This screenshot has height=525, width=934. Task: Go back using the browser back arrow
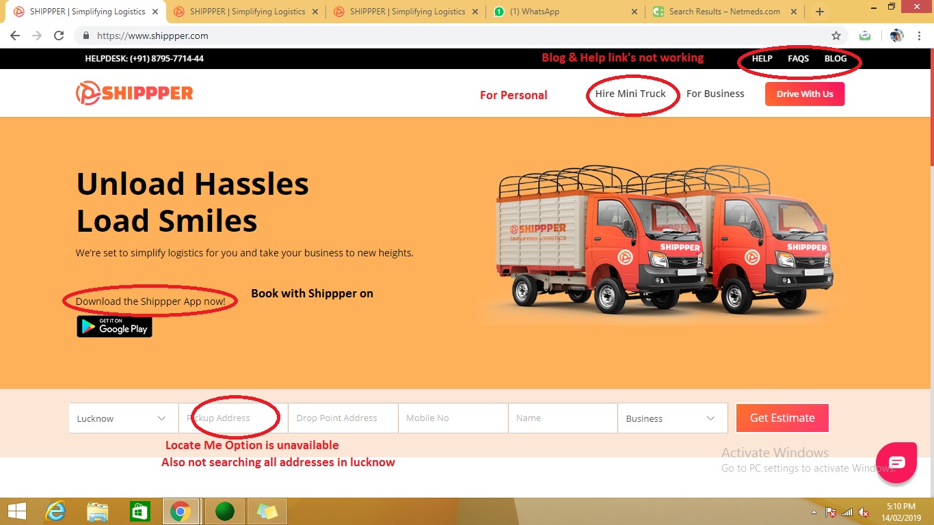[15, 36]
